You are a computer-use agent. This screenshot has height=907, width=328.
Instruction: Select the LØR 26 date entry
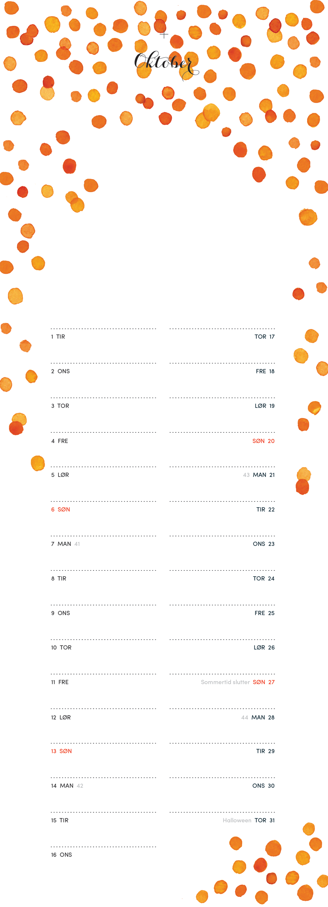click(264, 647)
